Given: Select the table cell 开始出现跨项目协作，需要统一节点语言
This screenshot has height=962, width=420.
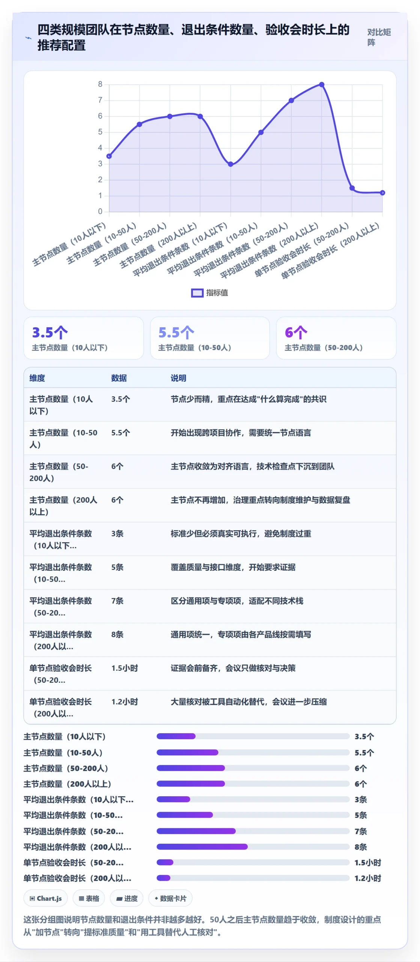Looking at the screenshot, I should (241, 433).
